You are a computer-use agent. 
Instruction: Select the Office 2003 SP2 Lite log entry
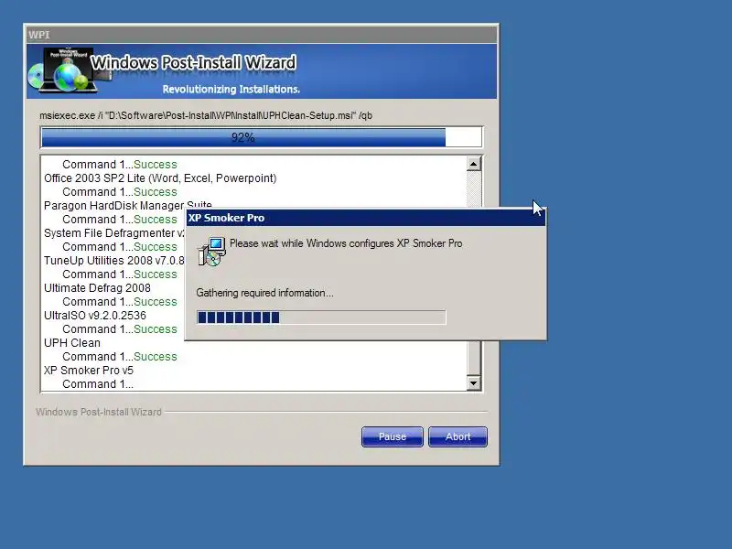coord(160,178)
